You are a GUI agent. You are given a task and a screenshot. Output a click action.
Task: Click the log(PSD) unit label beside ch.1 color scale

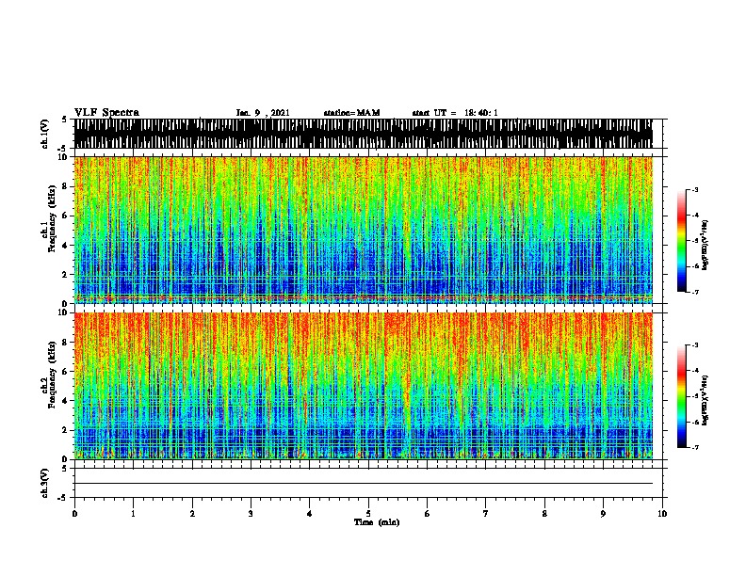705,245
